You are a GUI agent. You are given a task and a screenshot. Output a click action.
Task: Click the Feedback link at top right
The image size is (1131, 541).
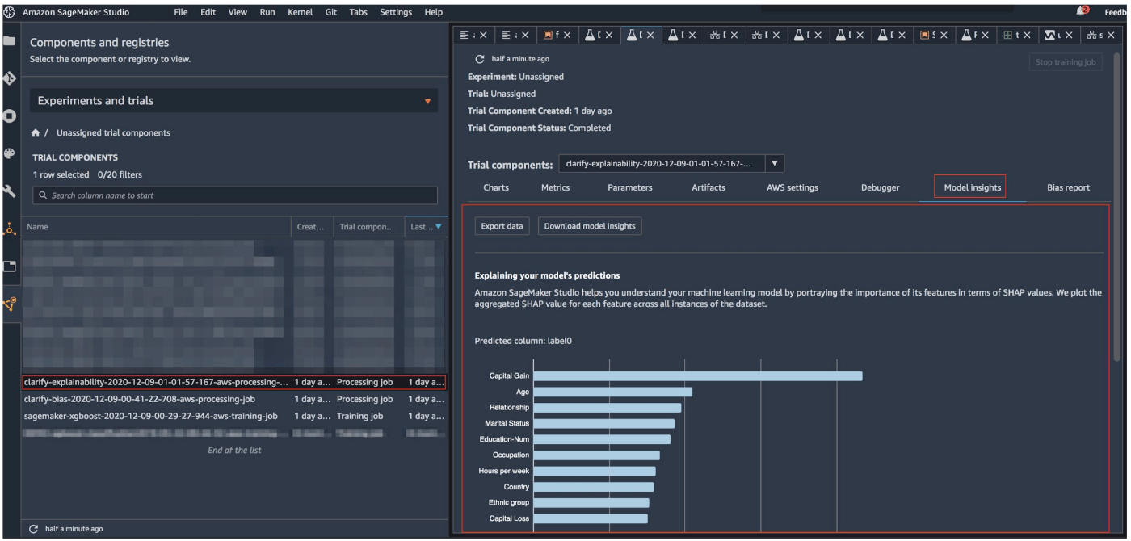click(1117, 12)
